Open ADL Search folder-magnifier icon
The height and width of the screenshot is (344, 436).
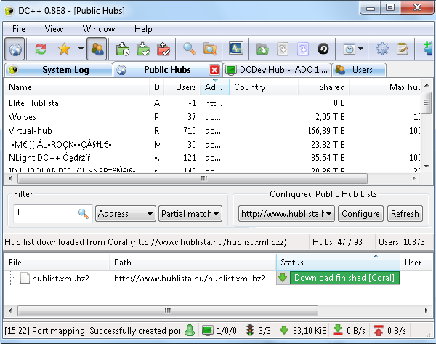pyautogui.click(x=210, y=49)
